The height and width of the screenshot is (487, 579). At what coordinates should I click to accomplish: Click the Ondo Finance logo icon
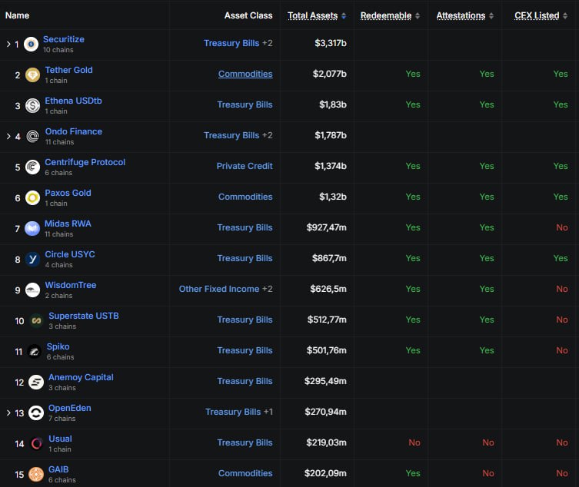(x=32, y=137)
